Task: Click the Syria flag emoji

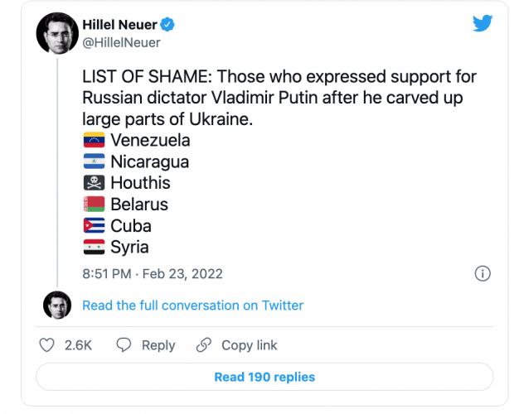Action: click(94, 247)
